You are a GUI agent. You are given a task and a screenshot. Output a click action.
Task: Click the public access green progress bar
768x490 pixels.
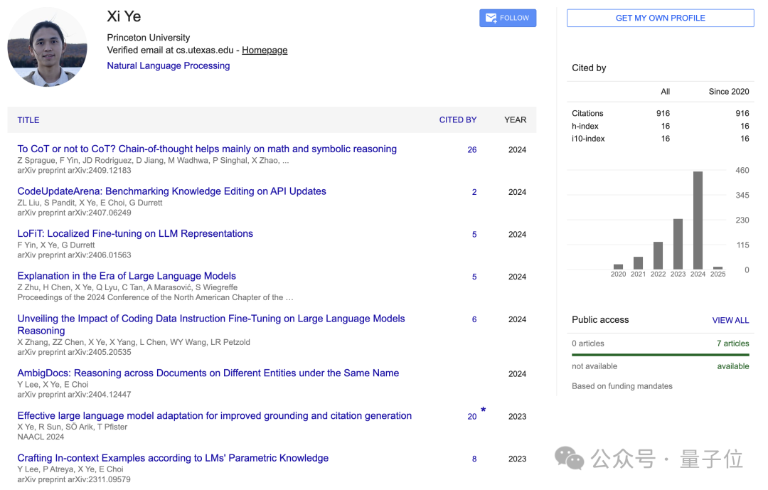[660, 355]
